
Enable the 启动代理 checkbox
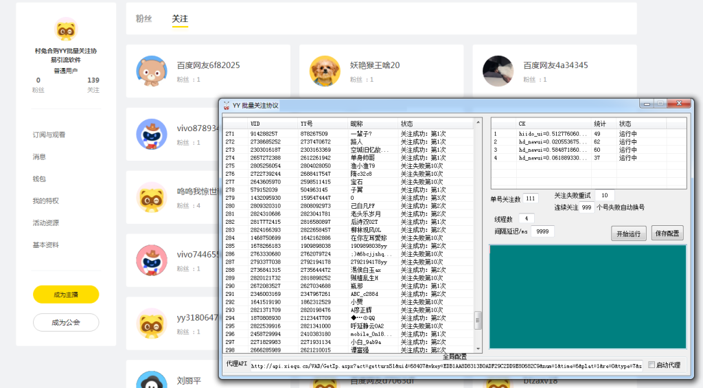(652, 365)
